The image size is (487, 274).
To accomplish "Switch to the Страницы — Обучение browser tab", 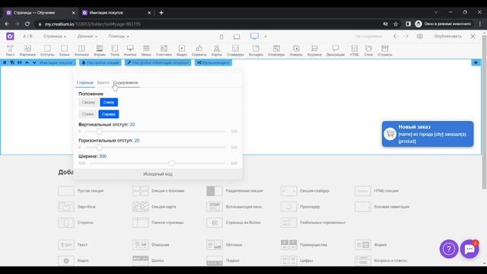I will [x=40, y=13].
